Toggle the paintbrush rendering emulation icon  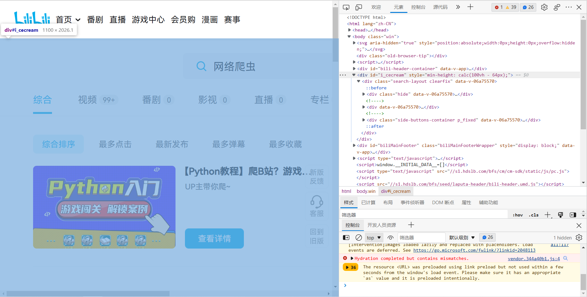[561, 215]
